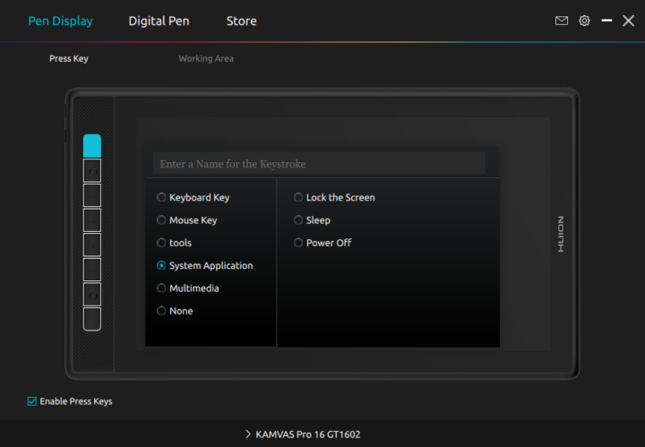
Task: Open the Store tab
Action: (242, 21)
